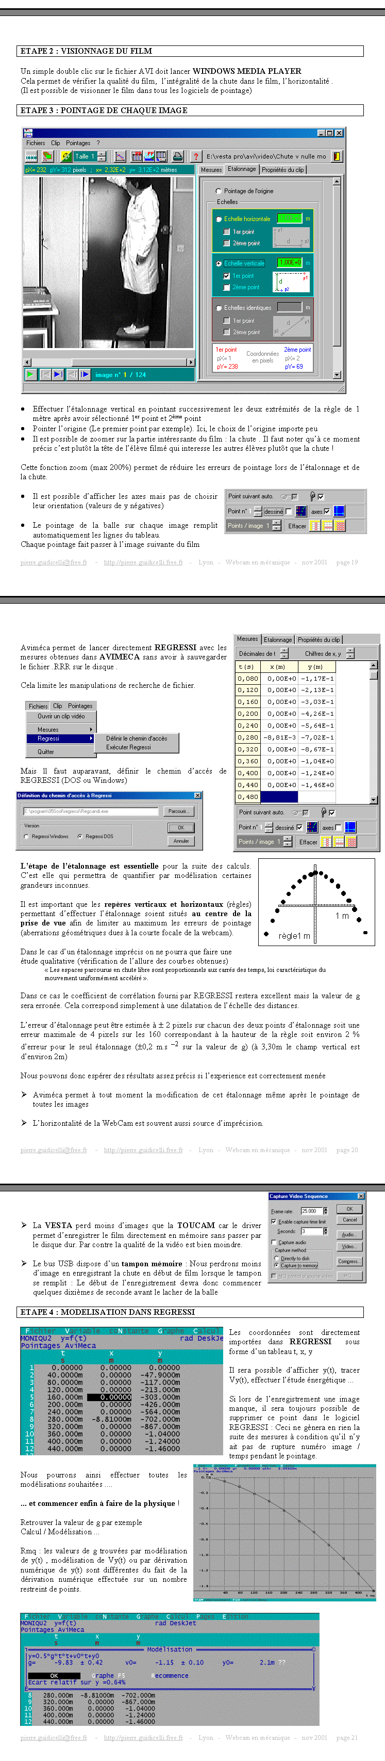Expand Mesures submenu in open Fichiers menu
Image resolution: width=385 pixels, height=1761 pixels.
60,729
